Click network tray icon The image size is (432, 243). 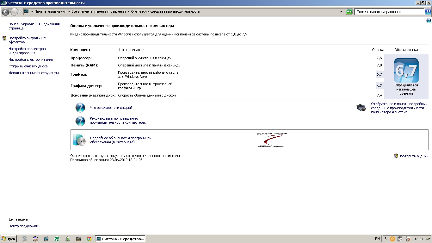click(x=408, y=239)
